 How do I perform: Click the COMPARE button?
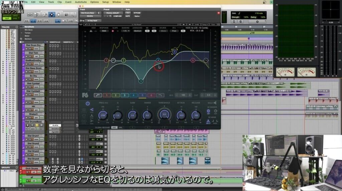117,16
